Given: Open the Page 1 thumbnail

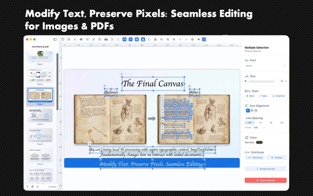Looking at the screenshot, I should pos(40,56).
